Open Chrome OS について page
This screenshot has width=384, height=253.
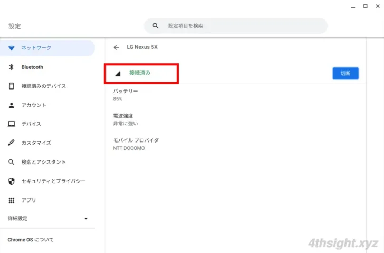(x=31, y=240)
